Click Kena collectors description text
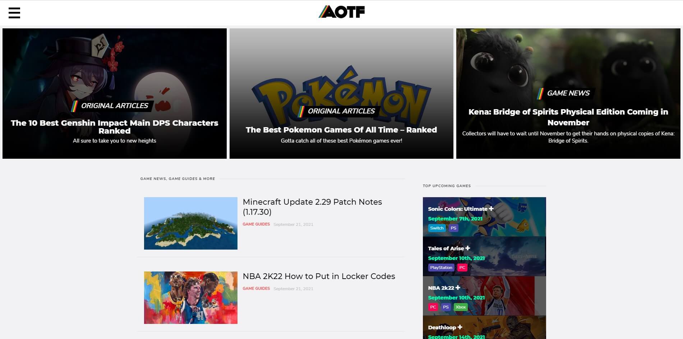Screen dimensions: 683x339 pyautogui.click(x=568, y=137)
